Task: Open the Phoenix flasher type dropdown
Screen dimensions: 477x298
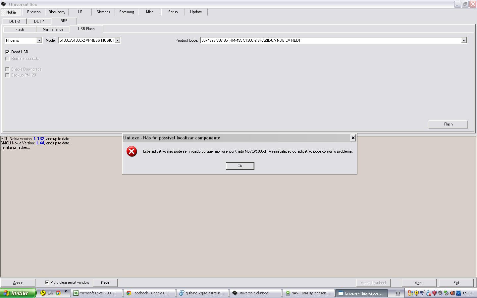Action: click(x=39, y=40)
